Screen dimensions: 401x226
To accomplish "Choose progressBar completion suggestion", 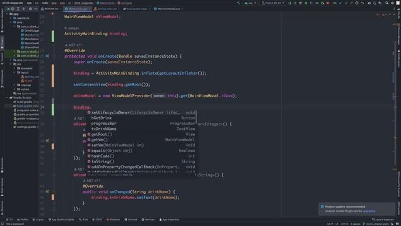I will click(x=142, y=123).
